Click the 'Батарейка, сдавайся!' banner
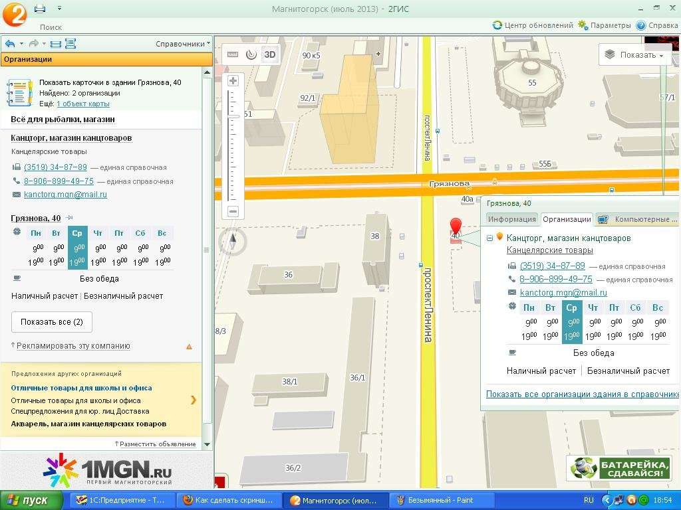 [x=619, y=468]
